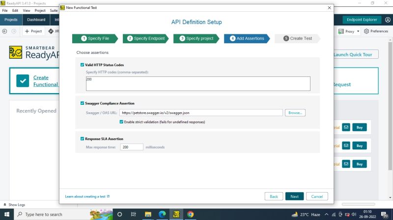This screenshot has height=220, width=393.
Task: Click the taskbar search box
Action: pyautogui.click(x=63, y=215)
